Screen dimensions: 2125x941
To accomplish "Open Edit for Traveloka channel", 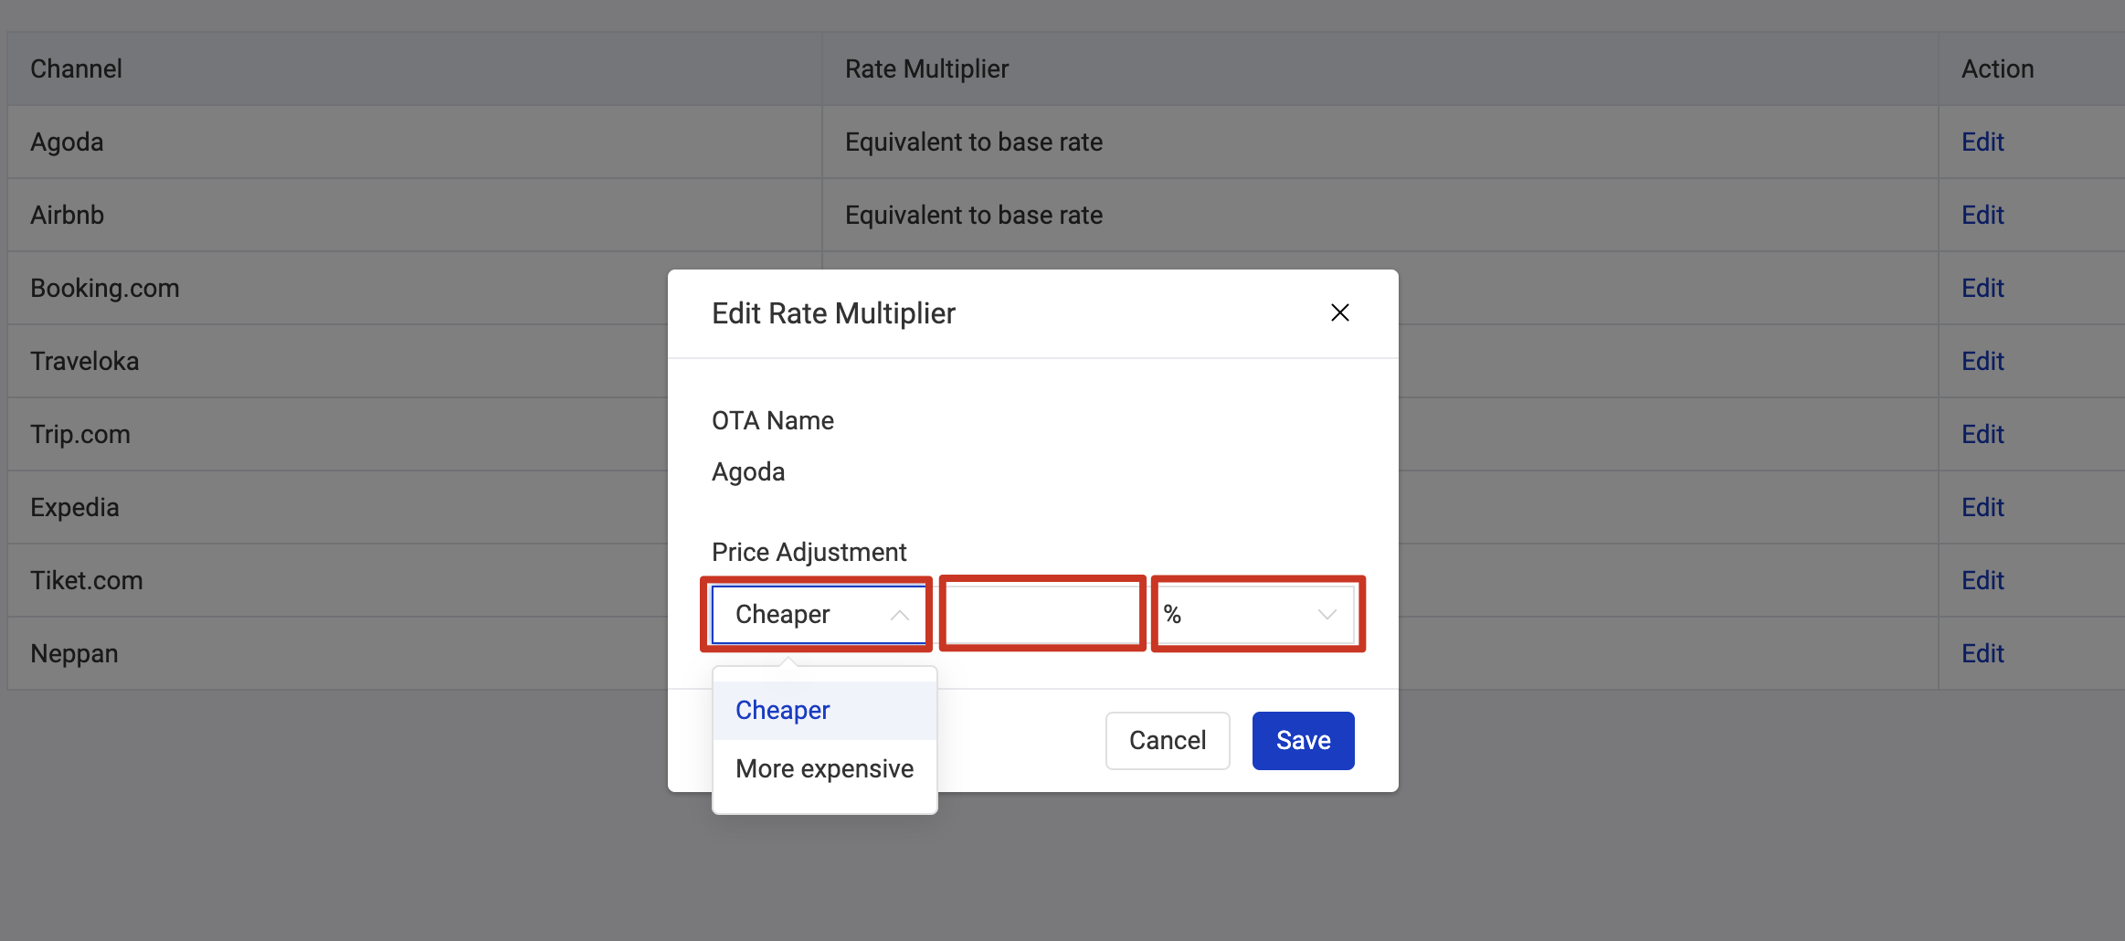I will 1982,361.
